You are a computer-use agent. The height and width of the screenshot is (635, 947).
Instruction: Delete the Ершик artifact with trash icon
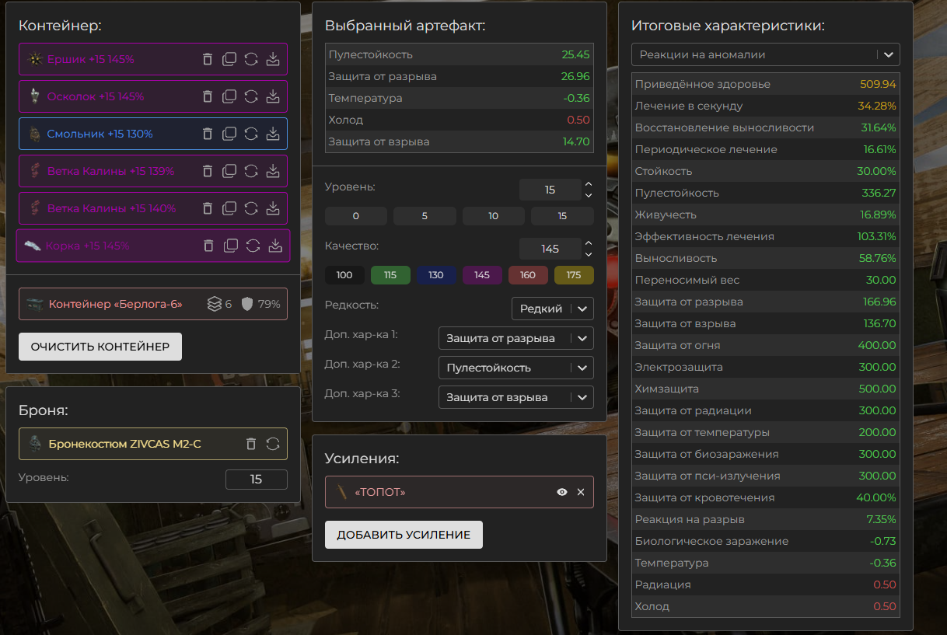[208, 59]
